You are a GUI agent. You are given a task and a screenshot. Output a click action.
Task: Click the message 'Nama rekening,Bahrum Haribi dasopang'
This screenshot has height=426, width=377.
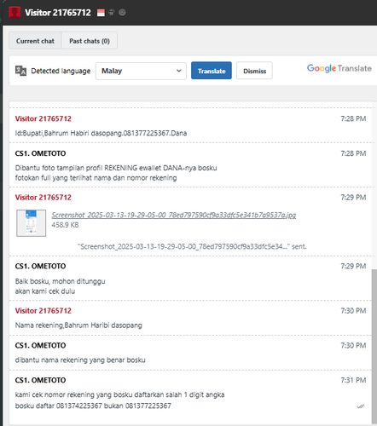point(78,325)
